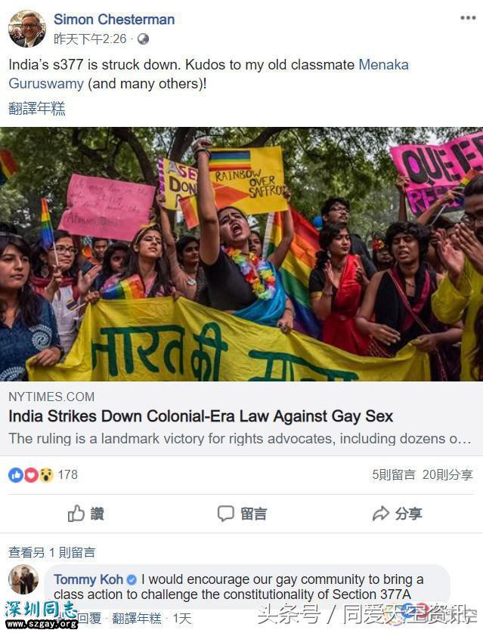Viewport: 483px width, 633px height.
Task: Open Menaka Guruswamy's tagged profile link
Action: [209, 74]
